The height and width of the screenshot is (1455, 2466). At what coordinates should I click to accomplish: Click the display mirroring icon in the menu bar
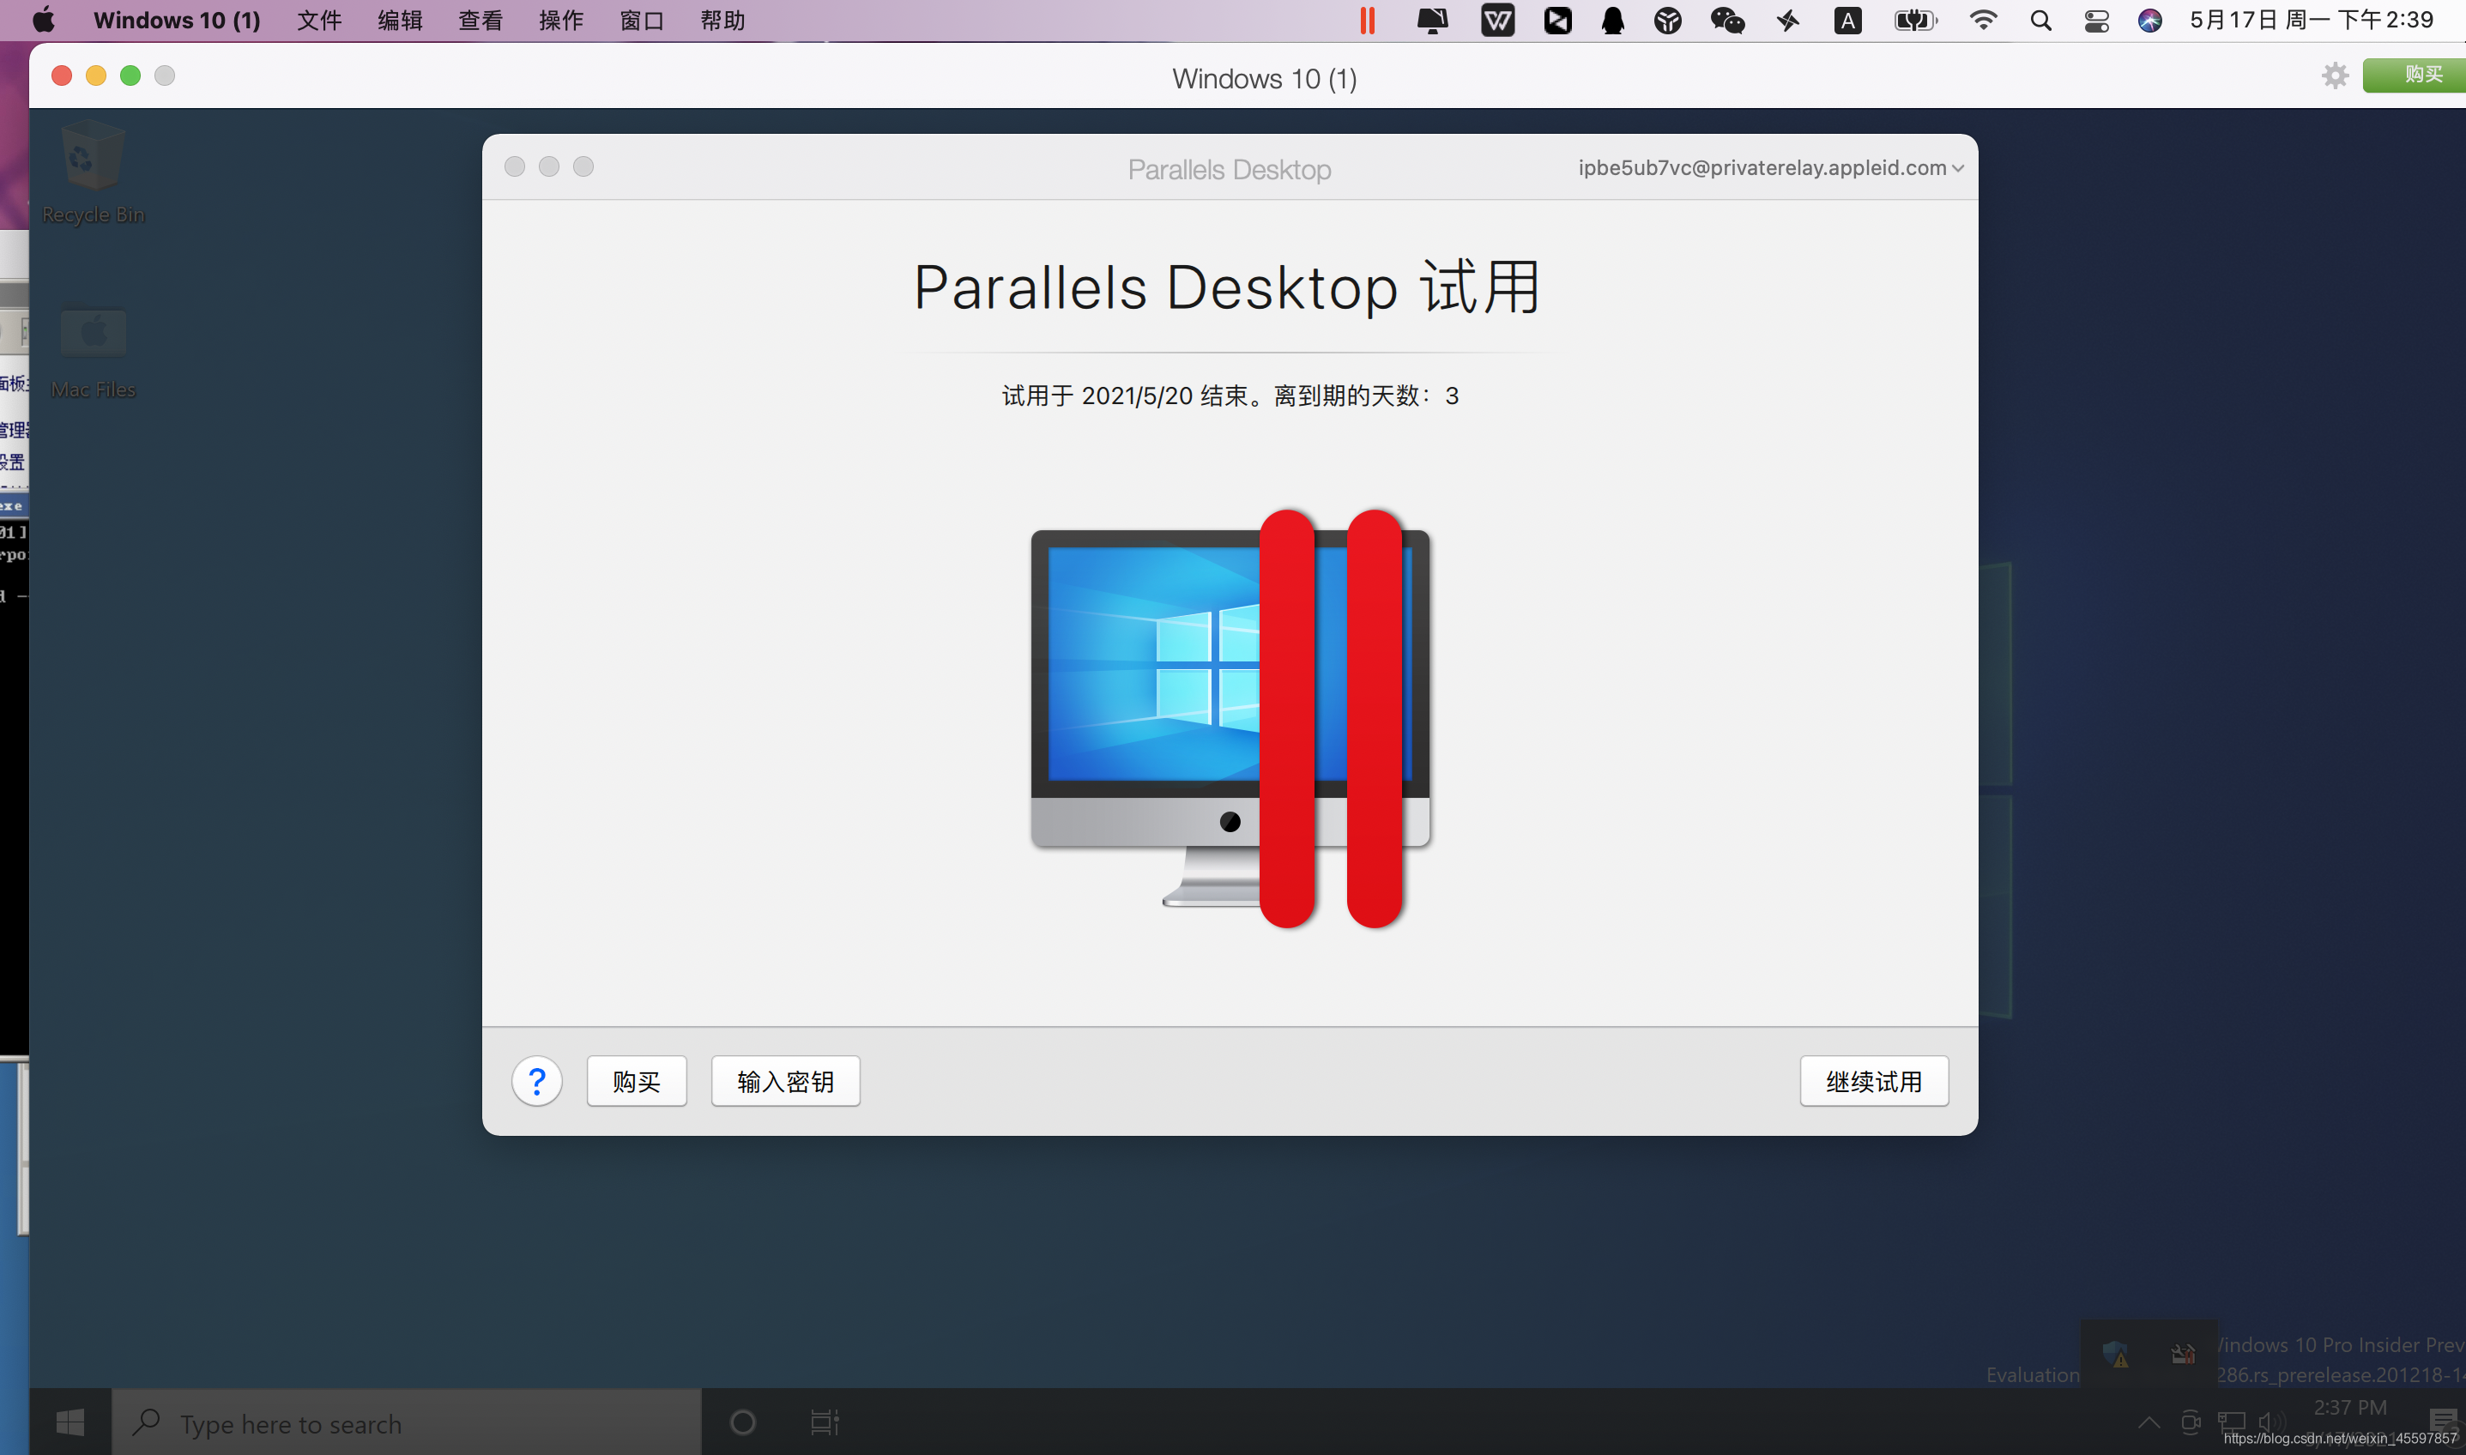pos(1433,21)
